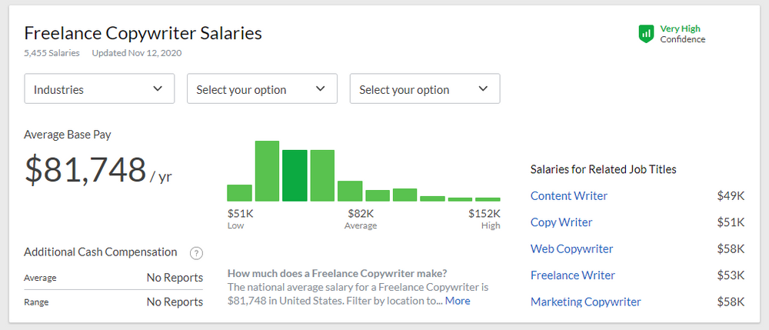View Freelance Writer salaries
This screenshot has width=769, height=330.
(x=573, y=275)
